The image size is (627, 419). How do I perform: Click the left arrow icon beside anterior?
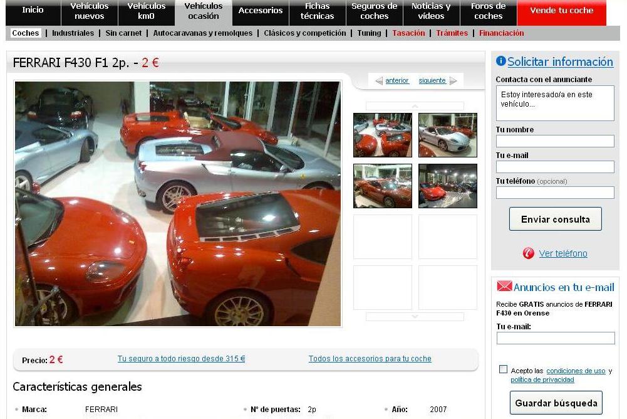[x=378, y=81]
